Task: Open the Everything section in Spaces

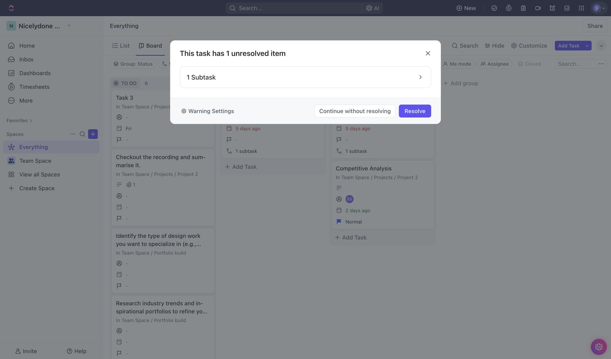Action: (34, 147)
